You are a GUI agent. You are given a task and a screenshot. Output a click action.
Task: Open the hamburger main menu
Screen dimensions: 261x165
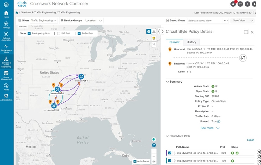[x=6, y=5]
